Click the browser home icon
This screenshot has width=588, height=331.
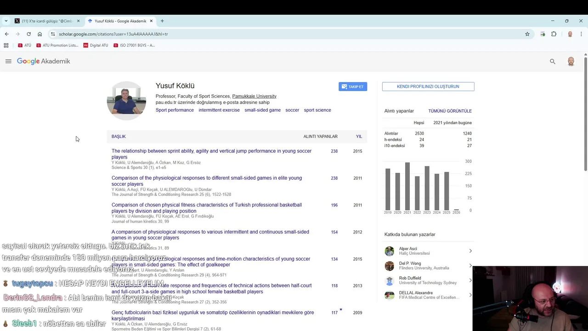coord(40,34)
